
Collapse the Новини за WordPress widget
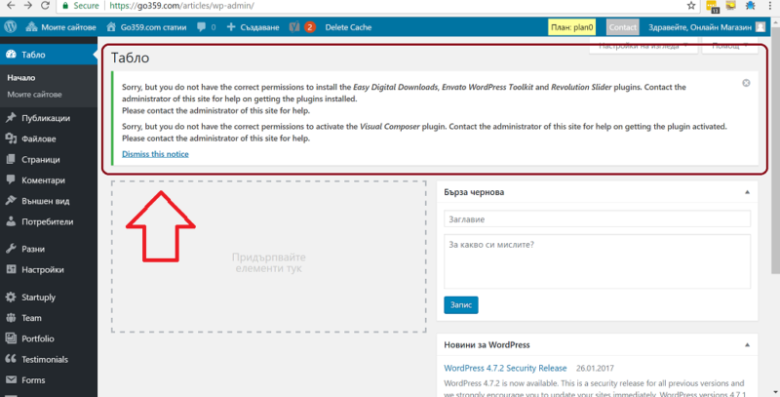click(747, 344)
